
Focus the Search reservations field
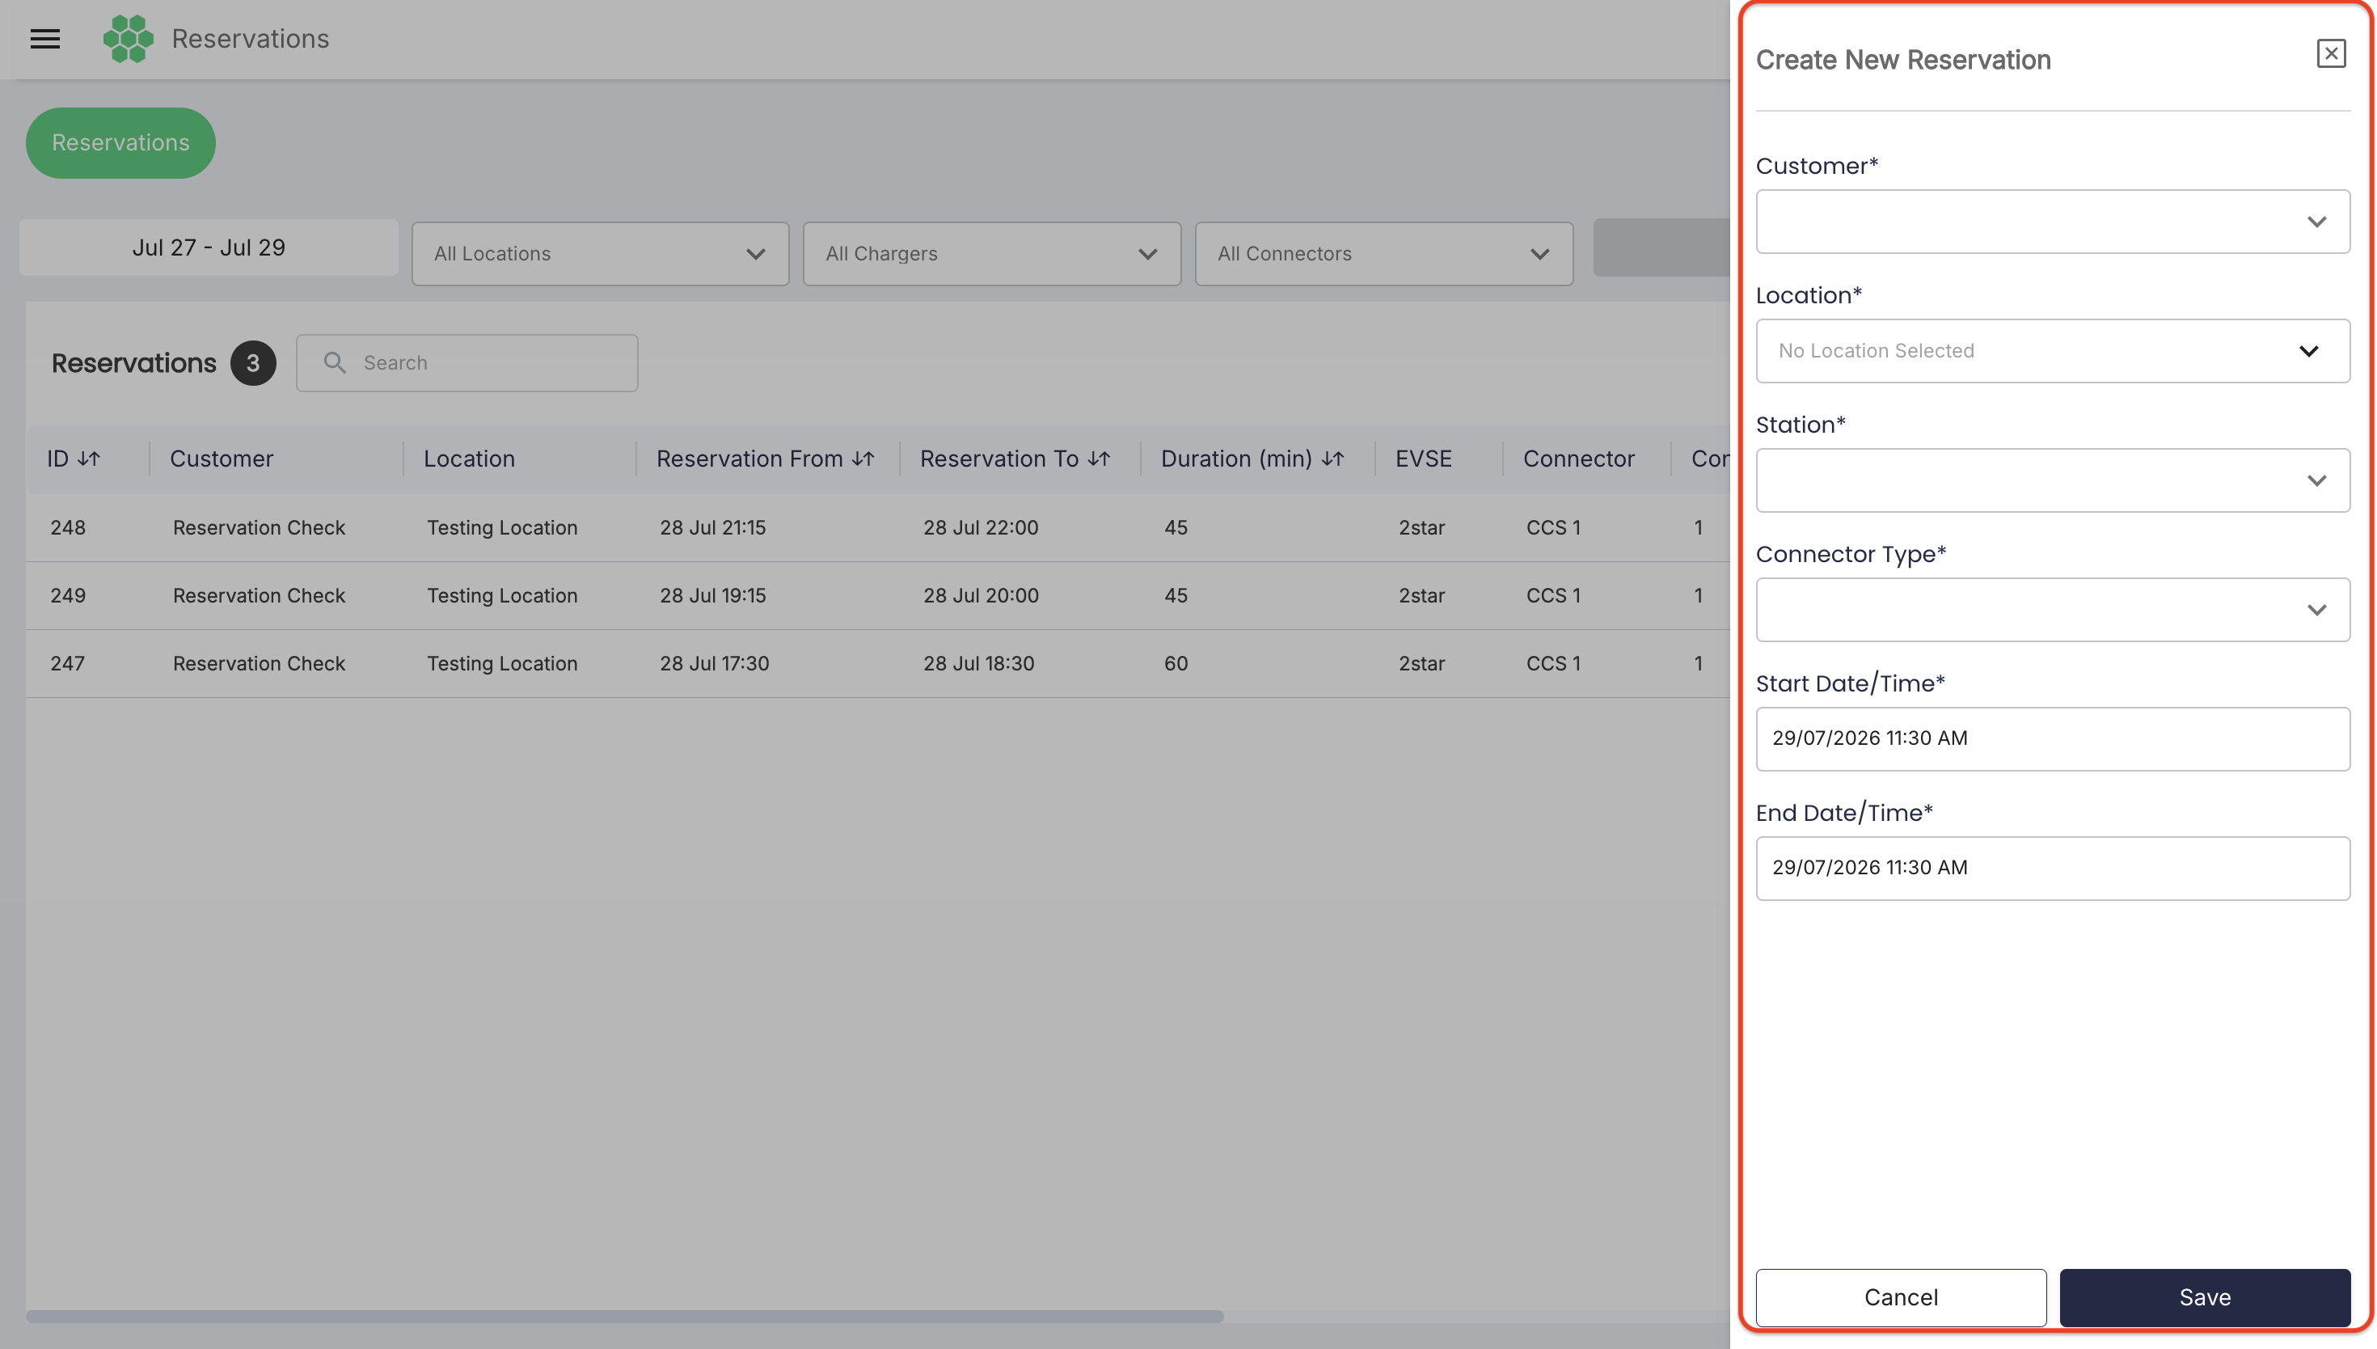pos(467,363)
